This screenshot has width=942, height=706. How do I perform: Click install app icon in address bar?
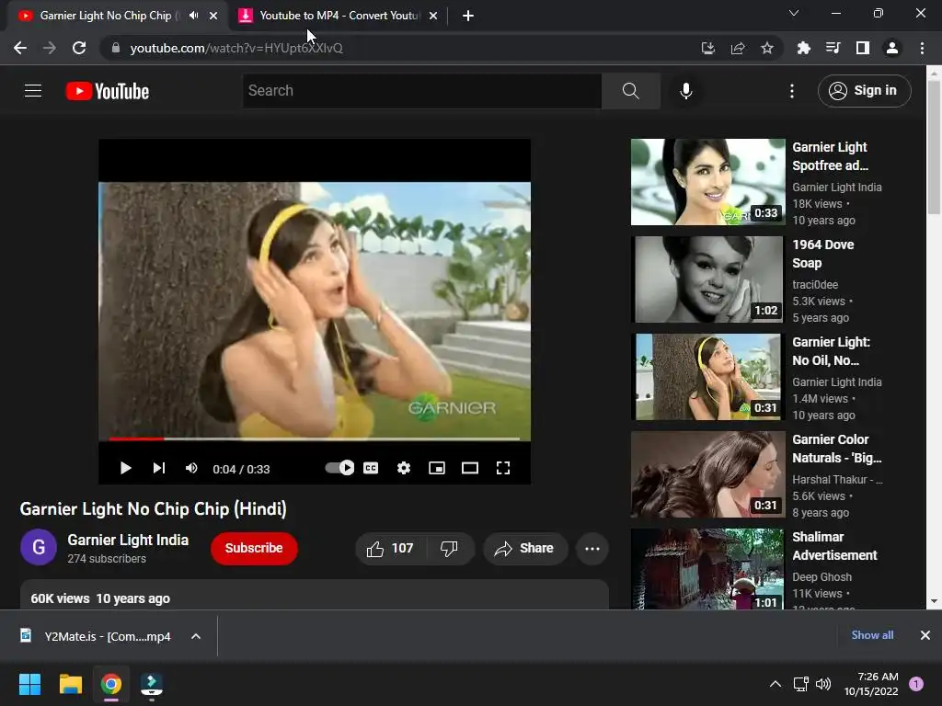[x=707, y=48]
